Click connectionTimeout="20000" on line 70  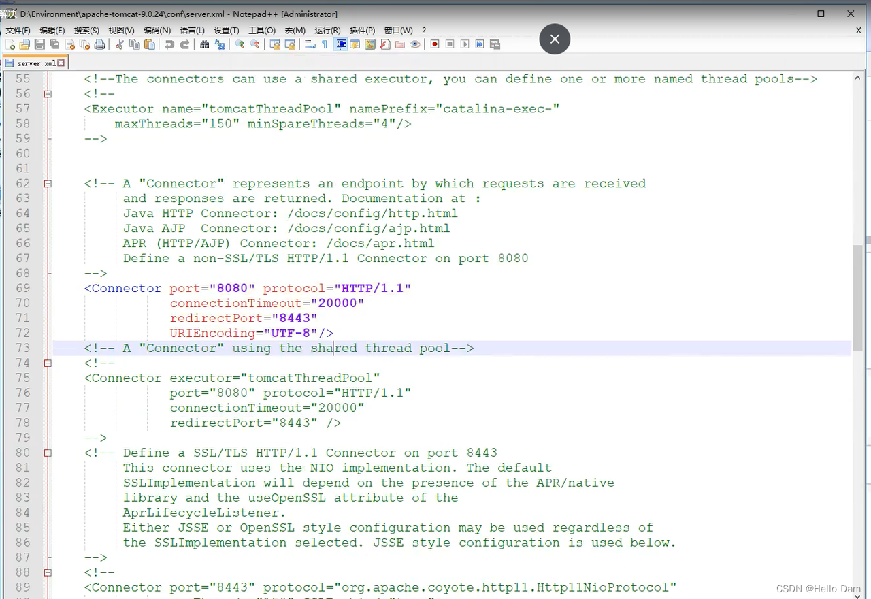[267, 303]
